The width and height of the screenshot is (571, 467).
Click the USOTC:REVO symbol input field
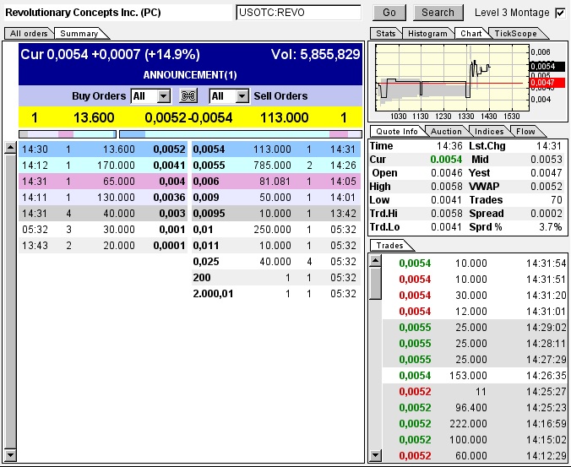click(x=298, y=13)
